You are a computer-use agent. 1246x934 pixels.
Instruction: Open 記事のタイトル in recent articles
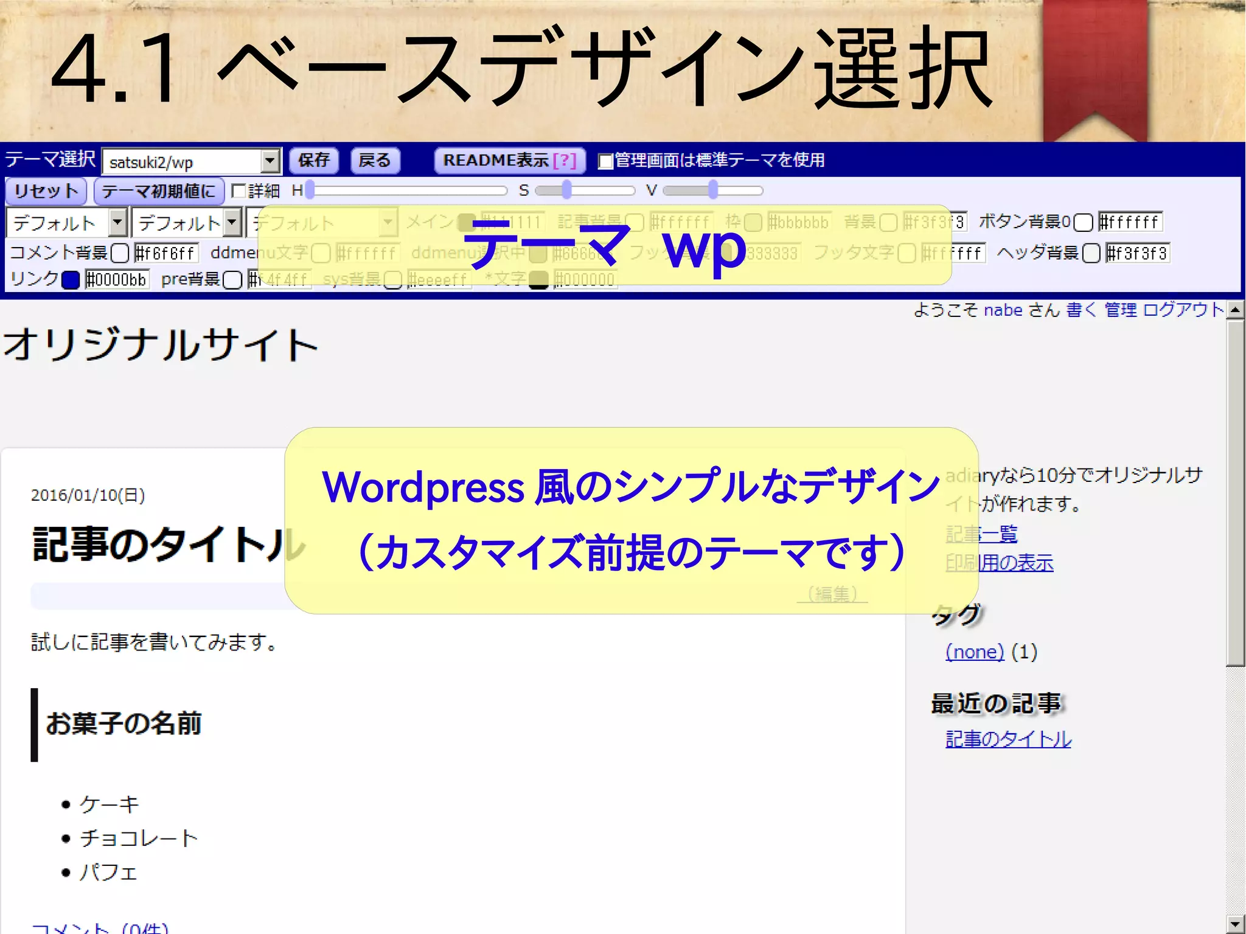point(1008,739)
